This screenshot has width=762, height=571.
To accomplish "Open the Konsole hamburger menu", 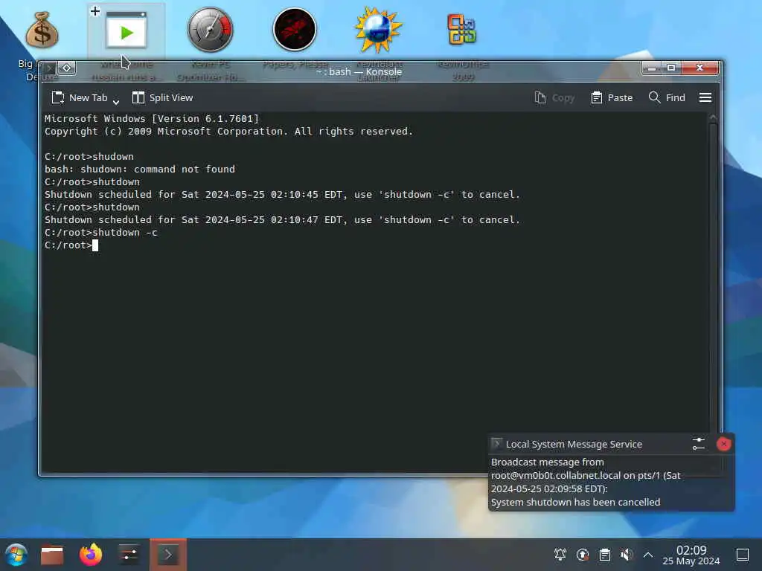I will click(705, 97).
